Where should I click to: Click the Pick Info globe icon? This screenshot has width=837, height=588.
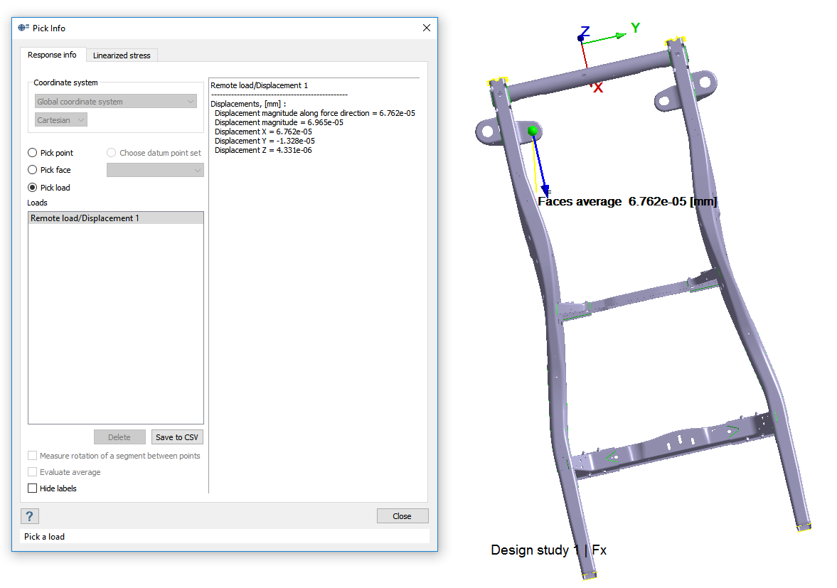(23, 28)
